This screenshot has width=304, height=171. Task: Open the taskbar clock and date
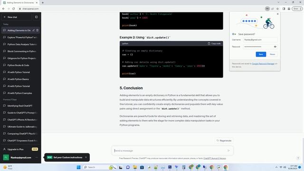tap(293, 167)
